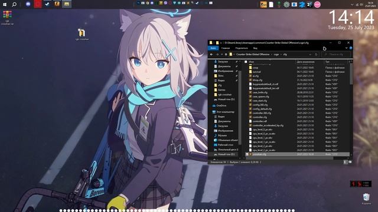Open Skins folder in quick access

(x=220, y=76)
